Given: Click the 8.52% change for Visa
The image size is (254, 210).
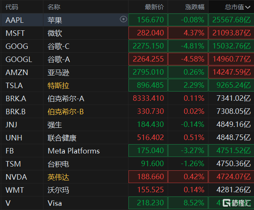Looking at the screenshot, I should click(194, 203).
